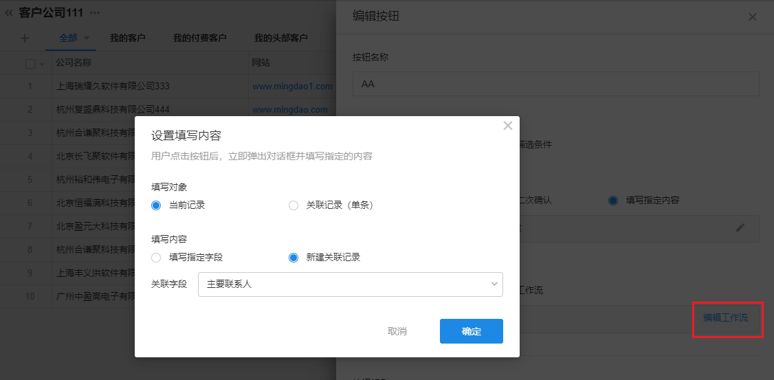Expand the 全部 view tab dropdown arrow
This screenshot has width=774, height=380.
click(87, 38)
